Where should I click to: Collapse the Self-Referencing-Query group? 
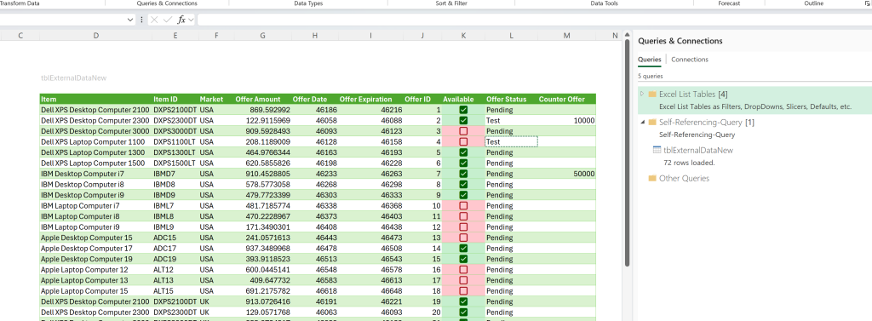click(x=642, y=122)
